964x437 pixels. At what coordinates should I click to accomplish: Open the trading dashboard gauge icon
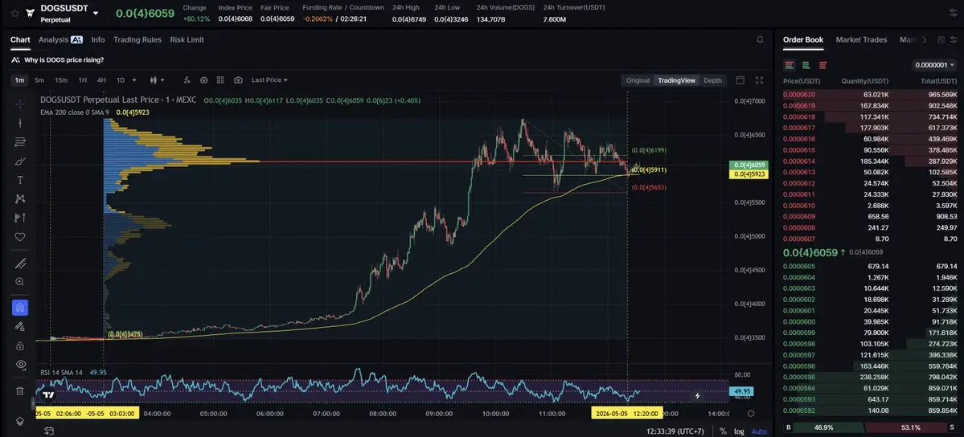(x=203, y=80)
